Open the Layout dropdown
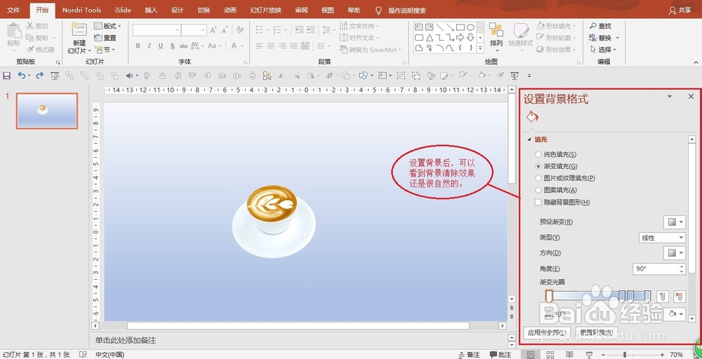The width and height of the screenshot is (702, 359). [107, 26]
